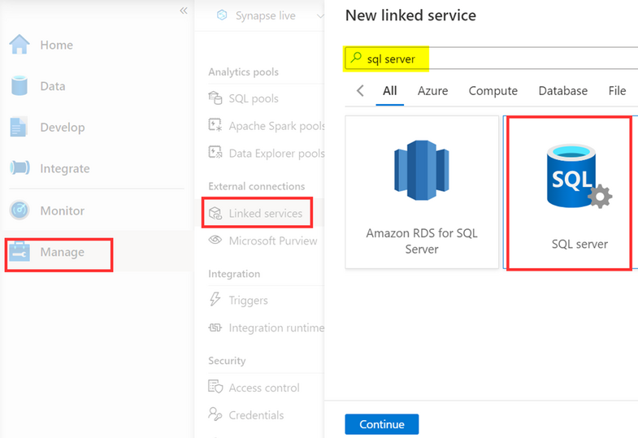Click the back chevron beside category tabs

[360, 90]
